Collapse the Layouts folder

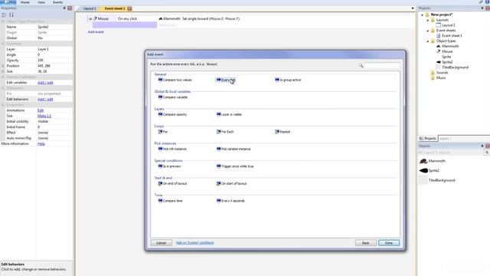pos(427,20)
